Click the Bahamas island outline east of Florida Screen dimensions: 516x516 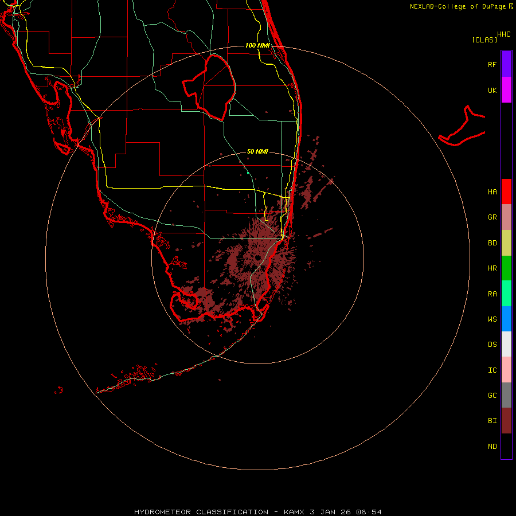click(x=462, y=126)
